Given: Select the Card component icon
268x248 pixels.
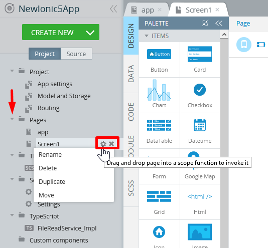Looking at the screenshot, I should (200, 54).
